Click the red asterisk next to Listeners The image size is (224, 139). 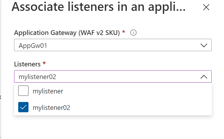(x=44, y=63)
